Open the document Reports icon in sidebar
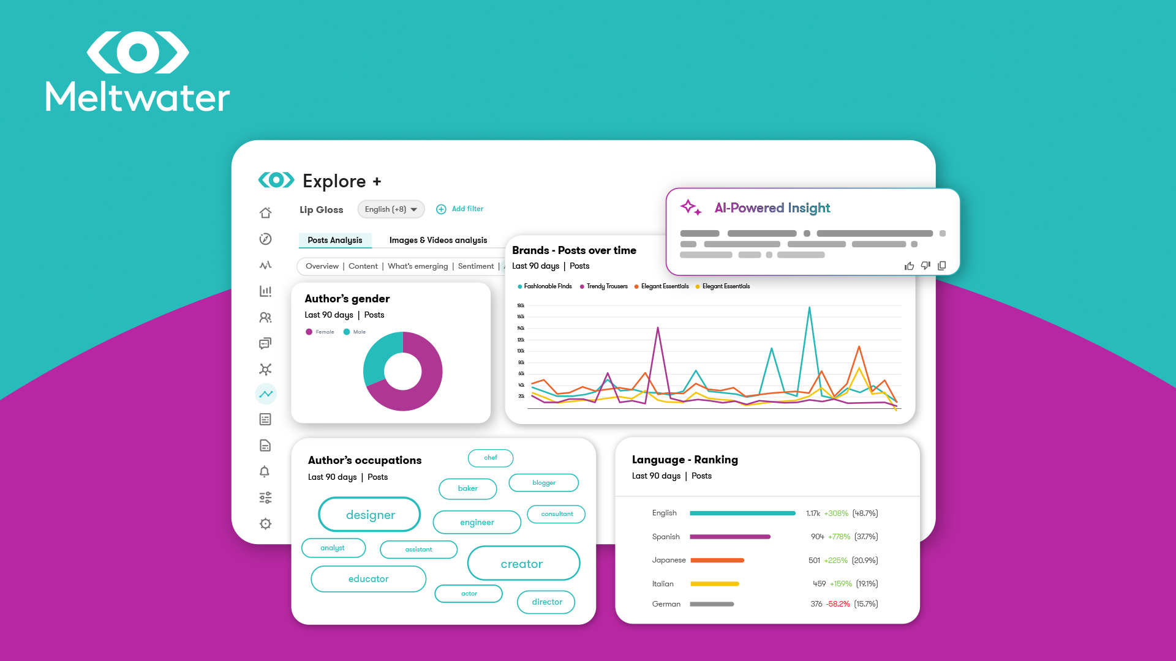This screenshot has width=1176, height=661. point(265,446)
